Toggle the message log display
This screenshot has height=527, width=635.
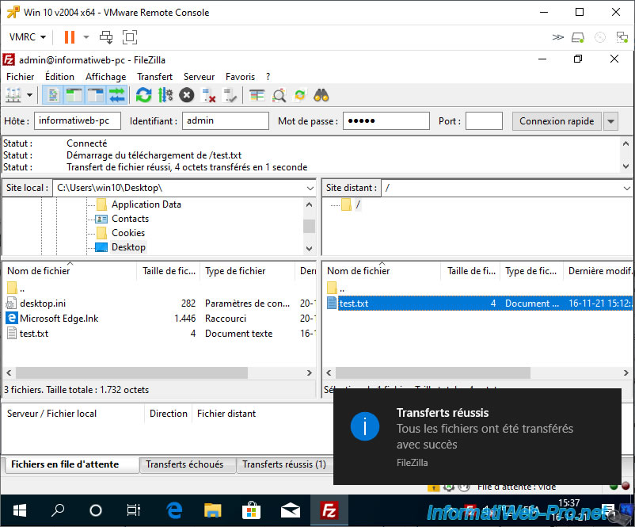click(54, 95)
